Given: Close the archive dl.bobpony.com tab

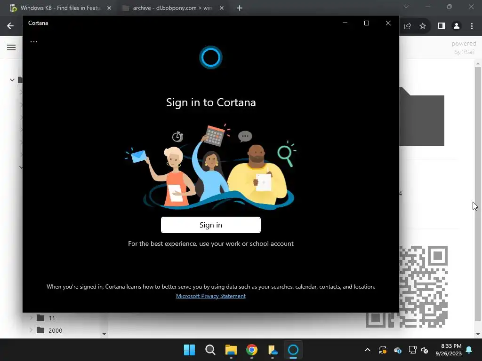Looking at the screenshot, I should click(x=222, y=8).
